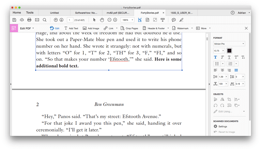The height and width of the screenshot is (150, 261).
Task: Click Add Text button
Action: pos(71,28)
